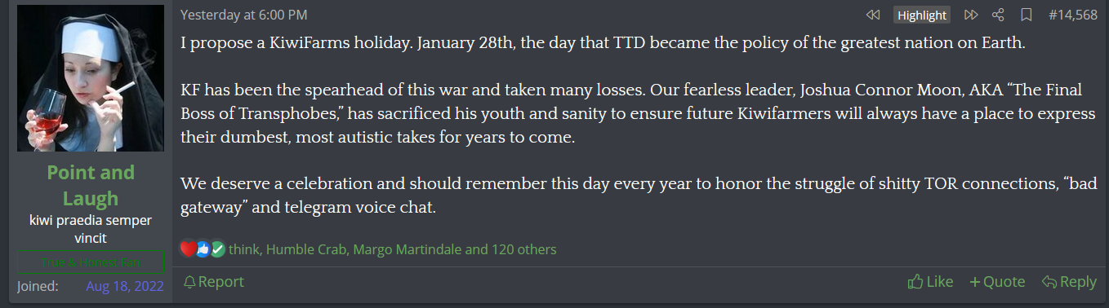The height and width of the screenshot is (308, 1109).
Task: Click the share post icon
Action: click(998, 15)
